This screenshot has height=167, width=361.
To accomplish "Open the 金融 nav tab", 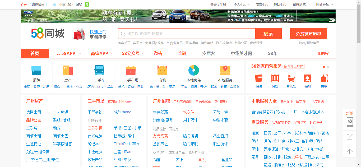I will pos(182,53).
